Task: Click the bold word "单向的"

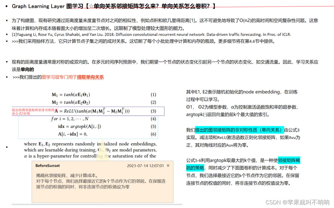Action: pyautogui.click(x=27, y=69)
